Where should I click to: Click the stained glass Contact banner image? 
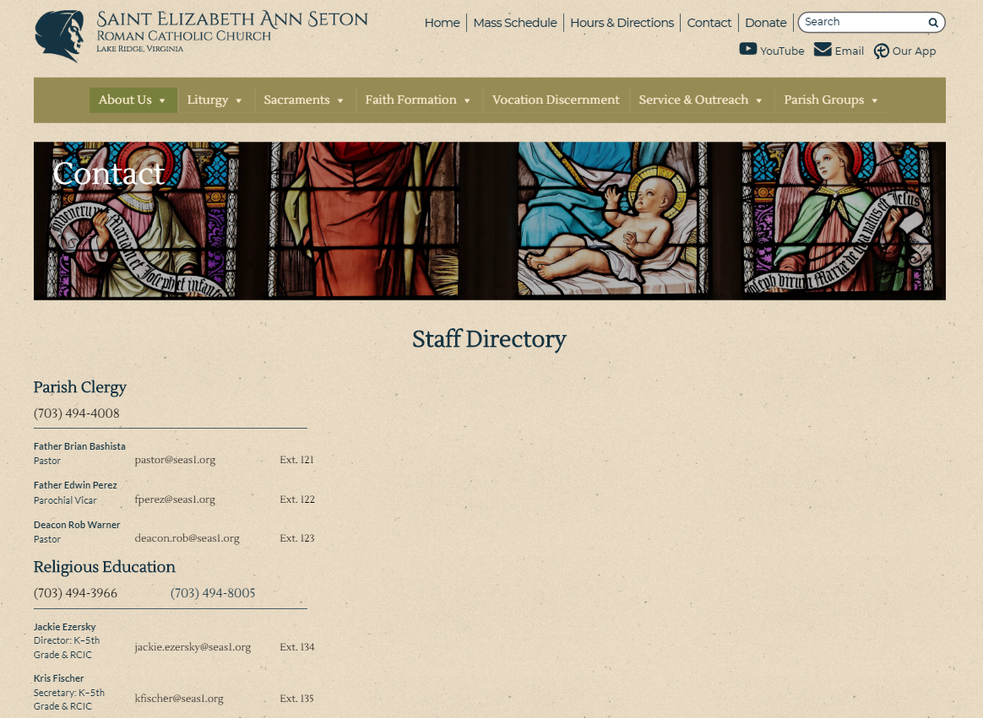coord(490,221)
